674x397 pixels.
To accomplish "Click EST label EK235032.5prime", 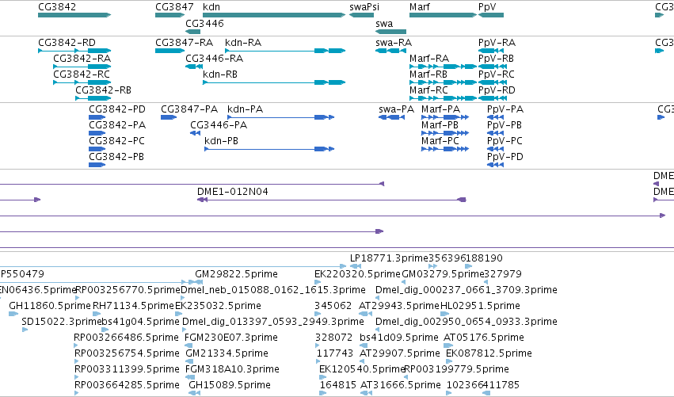I will (218, 306).
